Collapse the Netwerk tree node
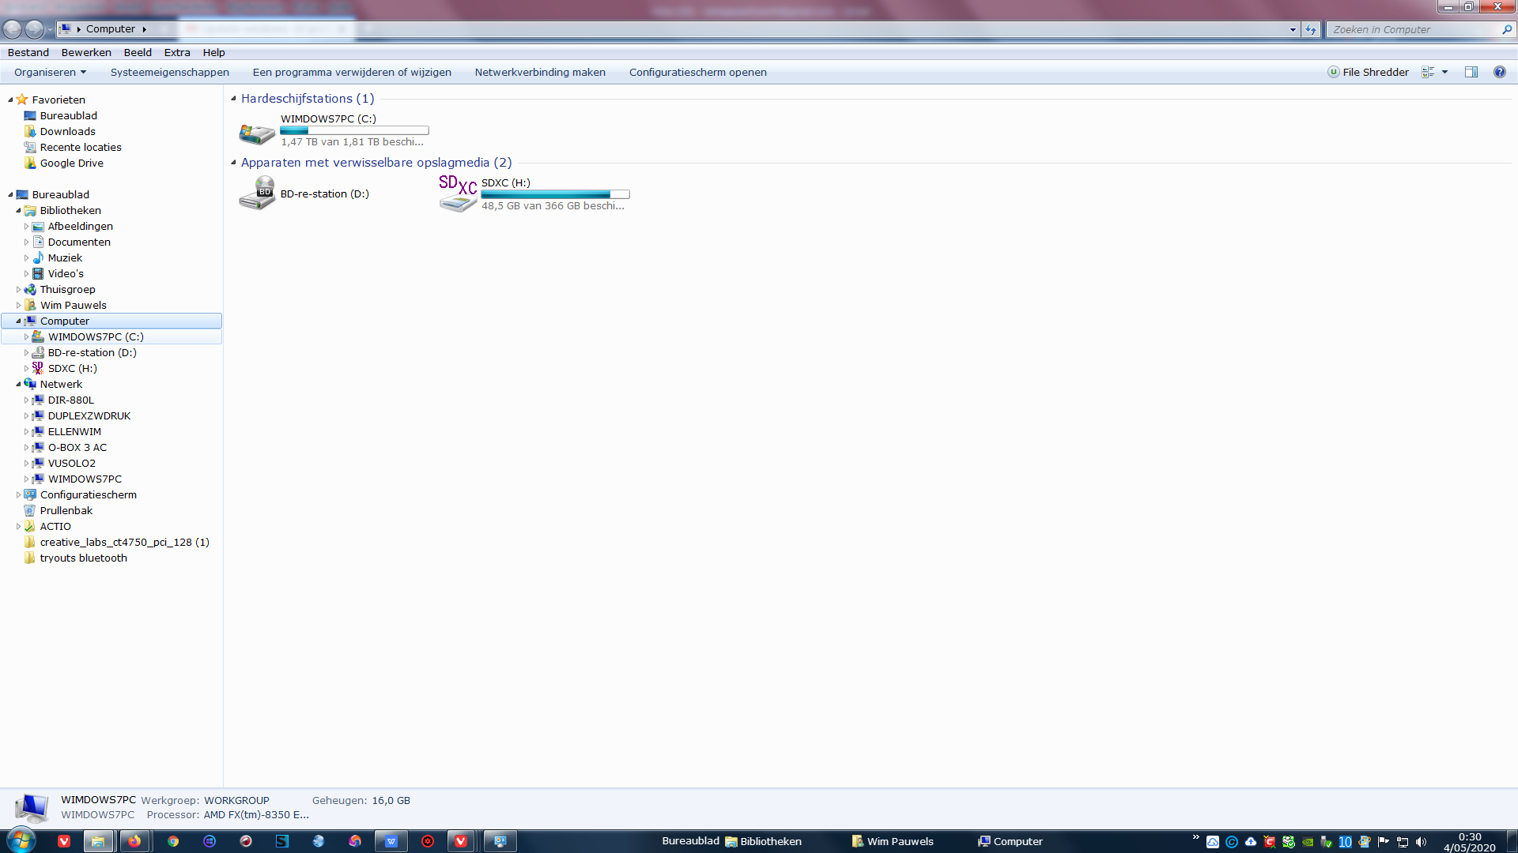This screenshot has height=853, width=1518. pos(18,385)
